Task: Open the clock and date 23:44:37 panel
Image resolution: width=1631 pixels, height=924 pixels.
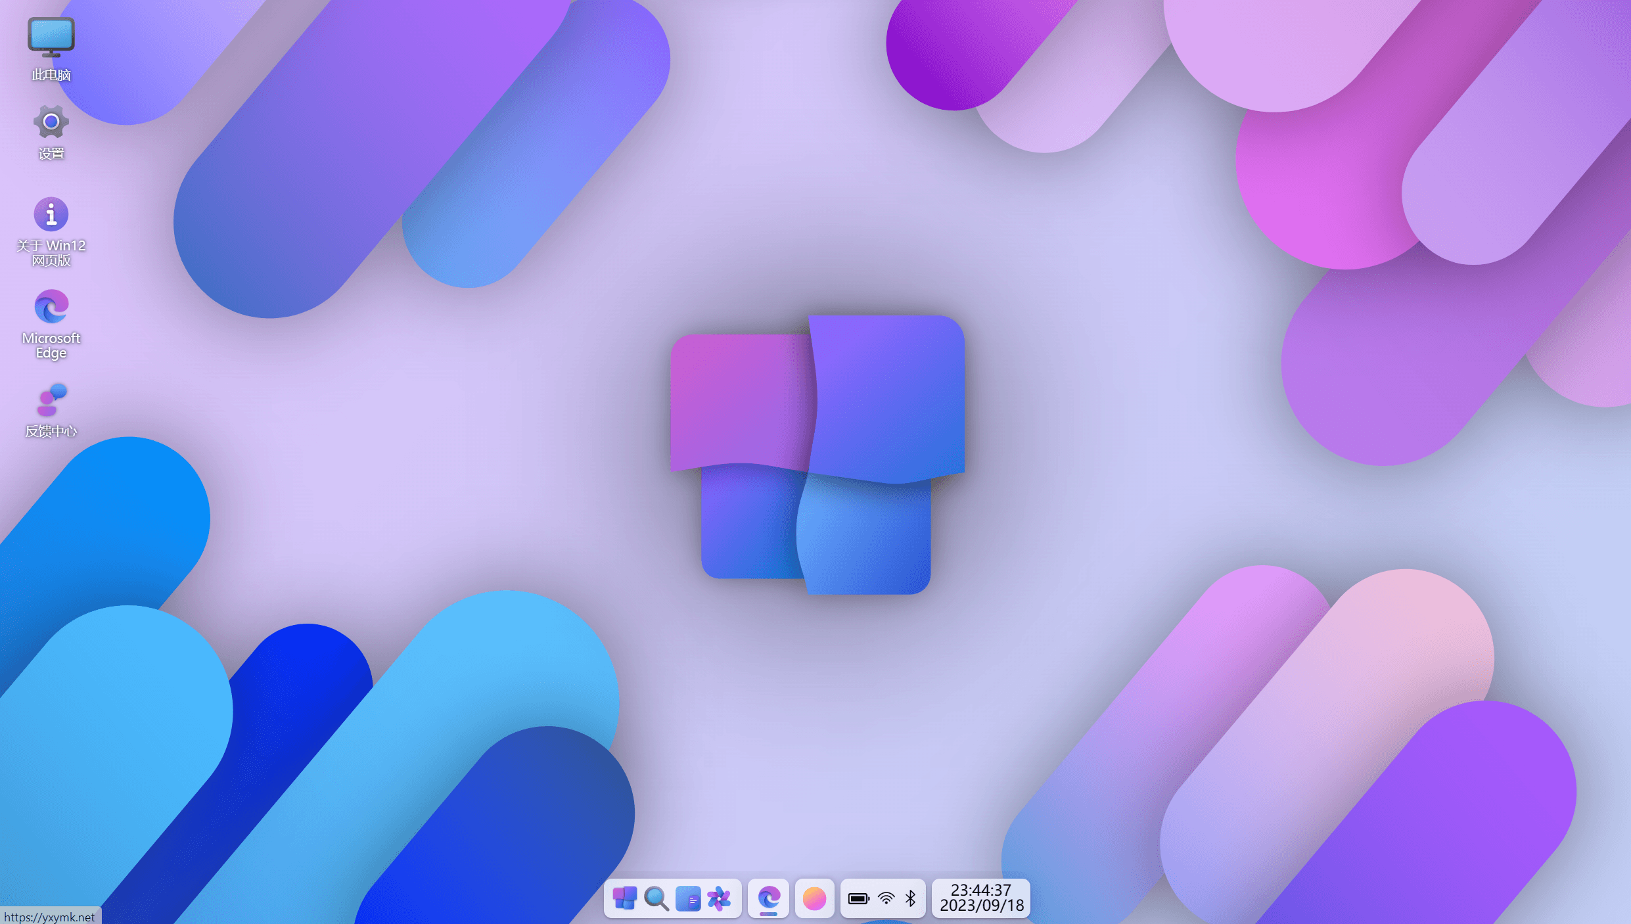Action: [x=981, y=898]
